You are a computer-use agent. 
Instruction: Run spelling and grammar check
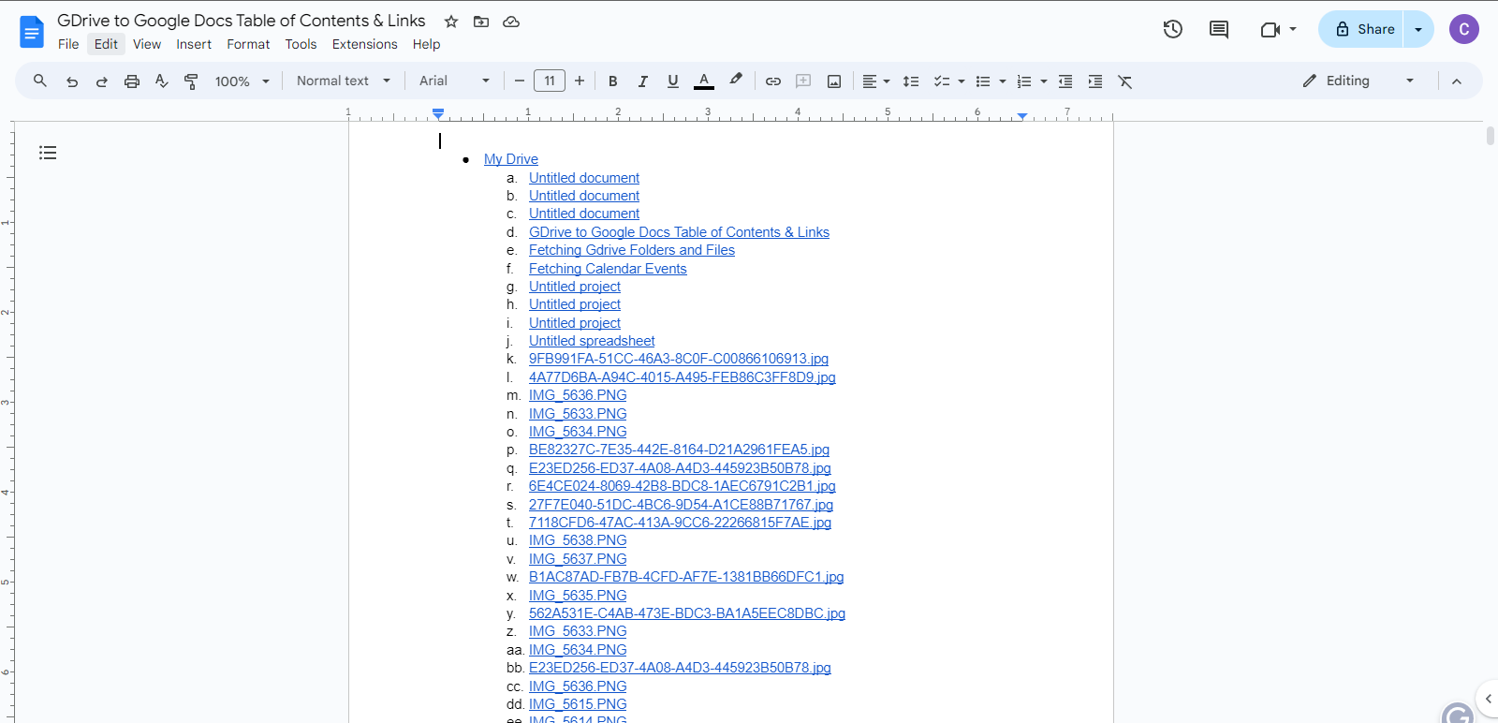(162, 81)
